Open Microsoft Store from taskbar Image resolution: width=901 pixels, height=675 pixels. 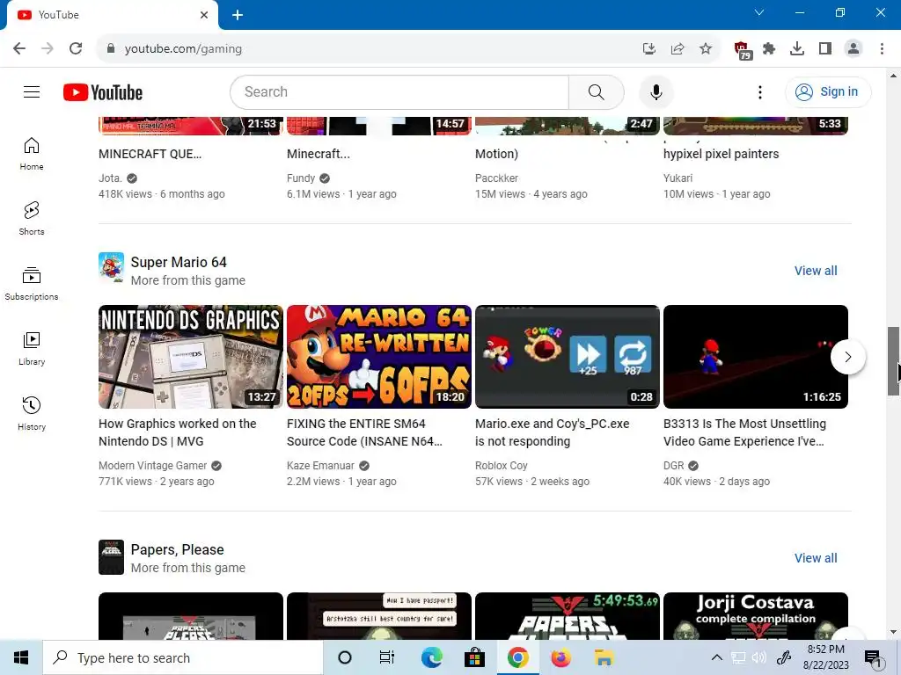[x=474, y=657]
